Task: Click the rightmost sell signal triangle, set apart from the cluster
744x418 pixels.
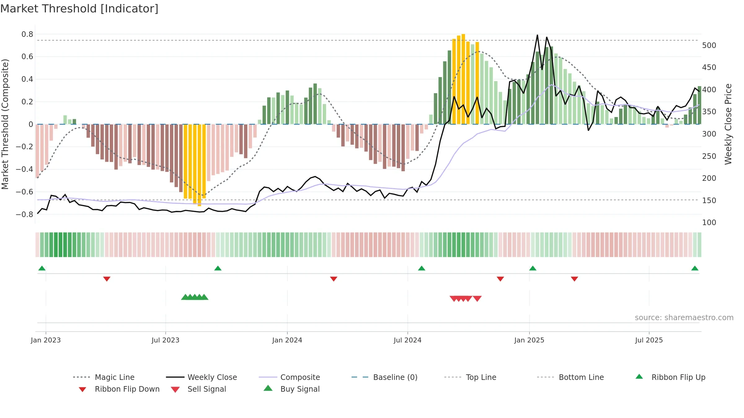Action: pyautogui.click(x=477, y=298)
